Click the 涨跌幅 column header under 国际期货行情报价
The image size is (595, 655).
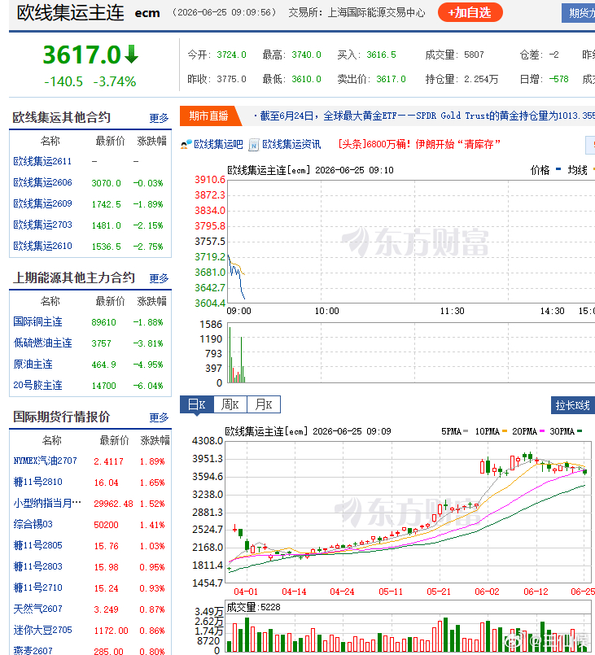click(x=155, y=440)
